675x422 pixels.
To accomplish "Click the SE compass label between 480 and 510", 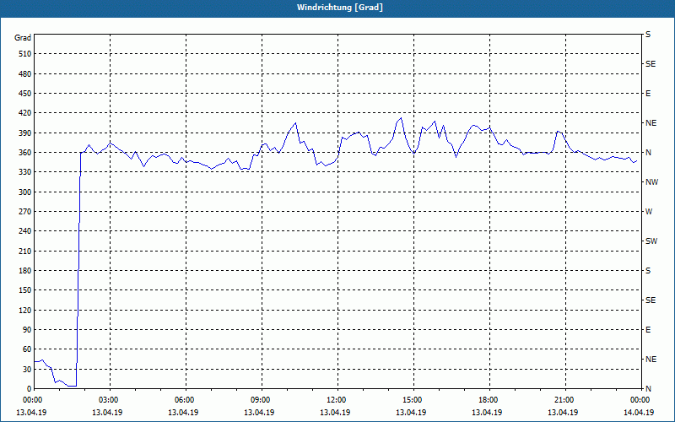I will coord(651,64).
